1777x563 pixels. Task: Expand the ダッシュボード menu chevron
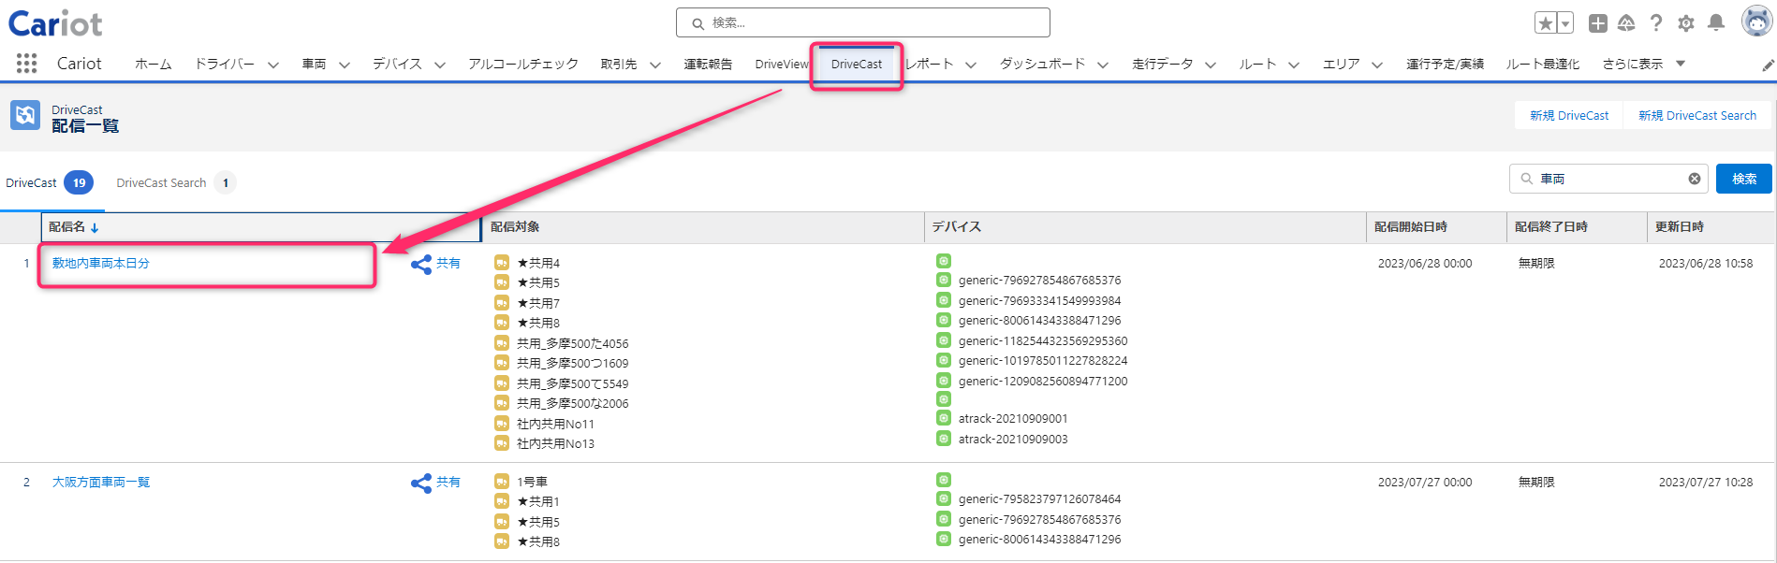point(1103,65)
